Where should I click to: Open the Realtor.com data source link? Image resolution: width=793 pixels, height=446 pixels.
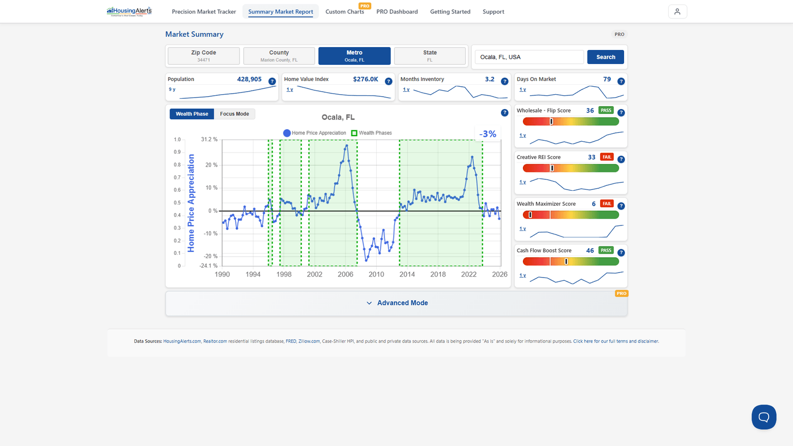tap(215, 341)
